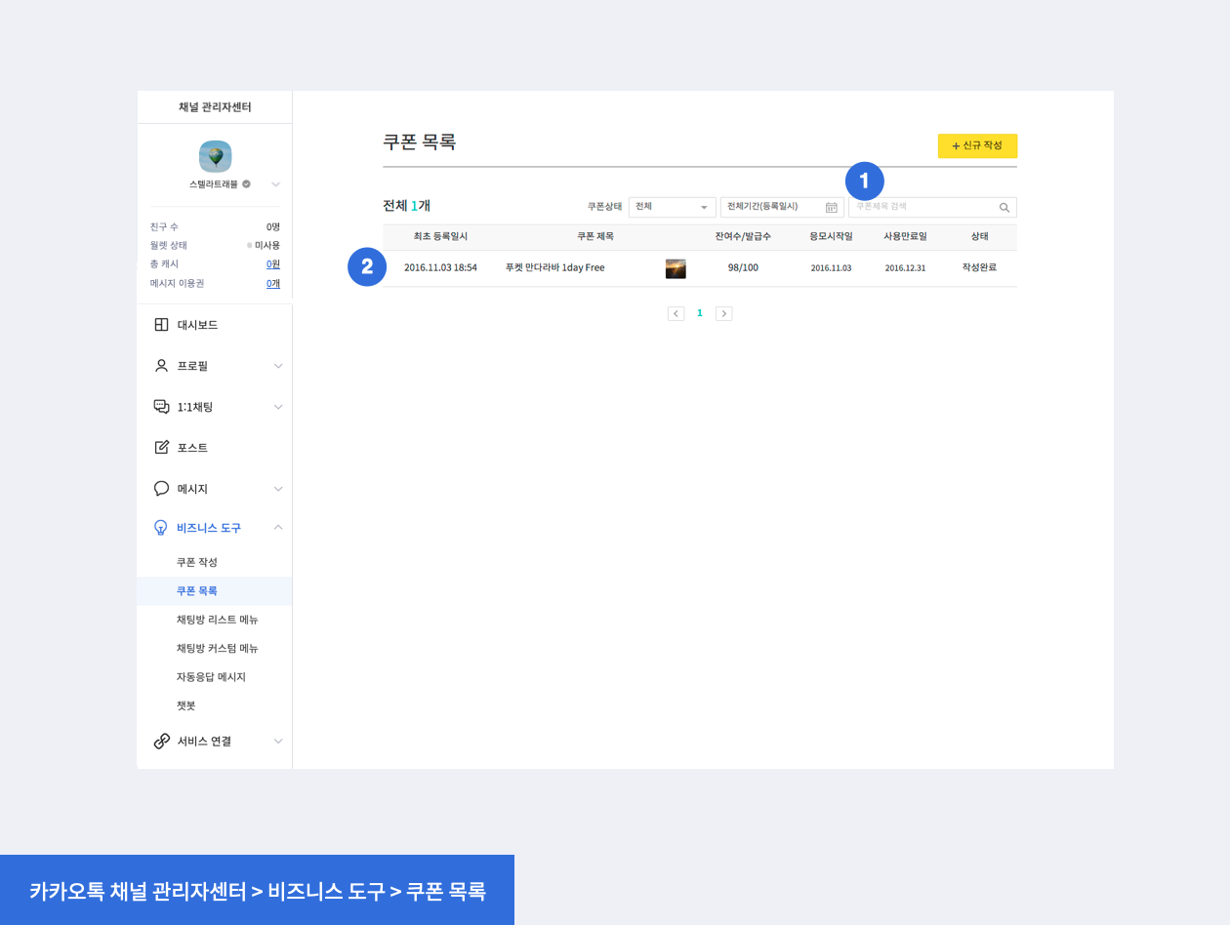Screen dimensions: 1230x925
Task: Click the 사용만료일 column header
Action: tap(905, 236)
